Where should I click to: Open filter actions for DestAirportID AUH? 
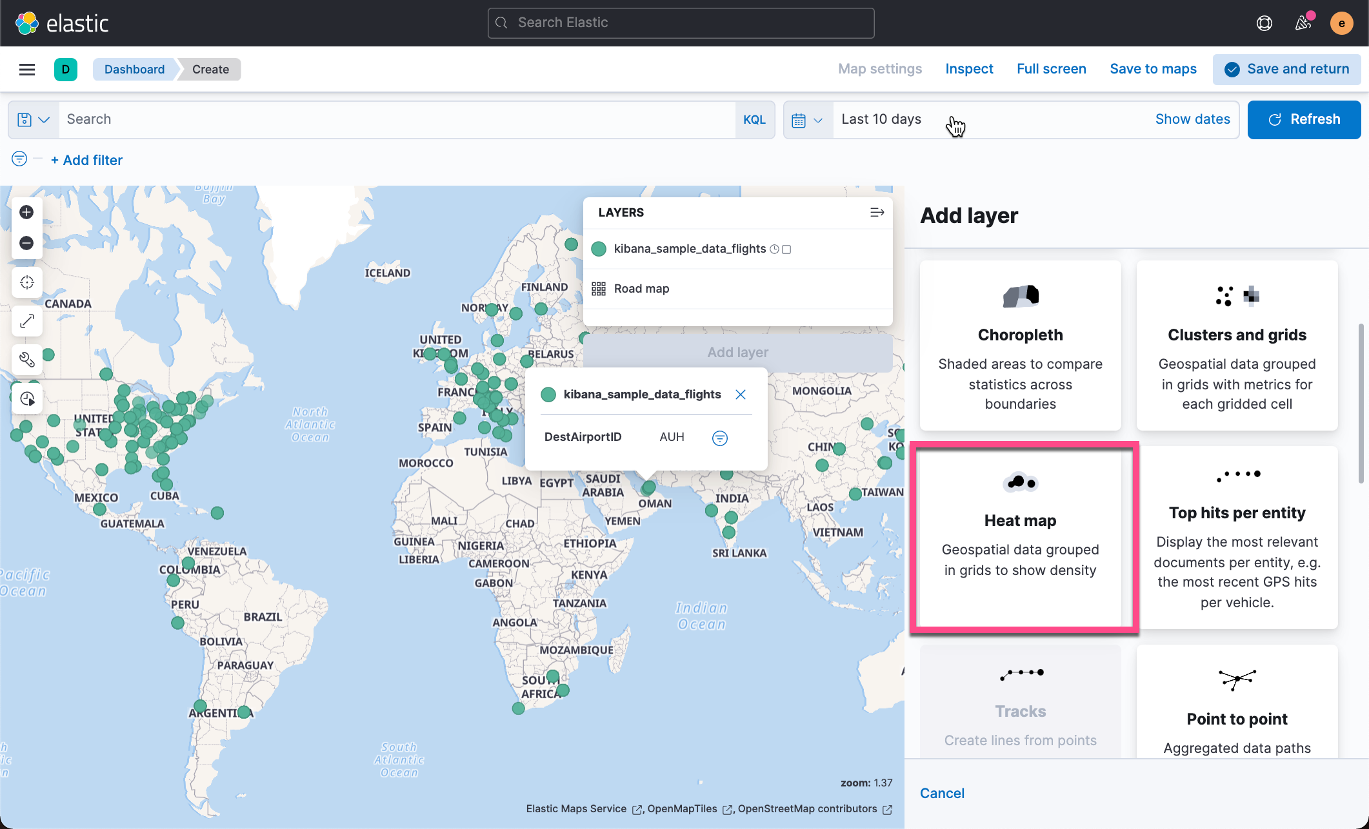[x=719, y=438]
